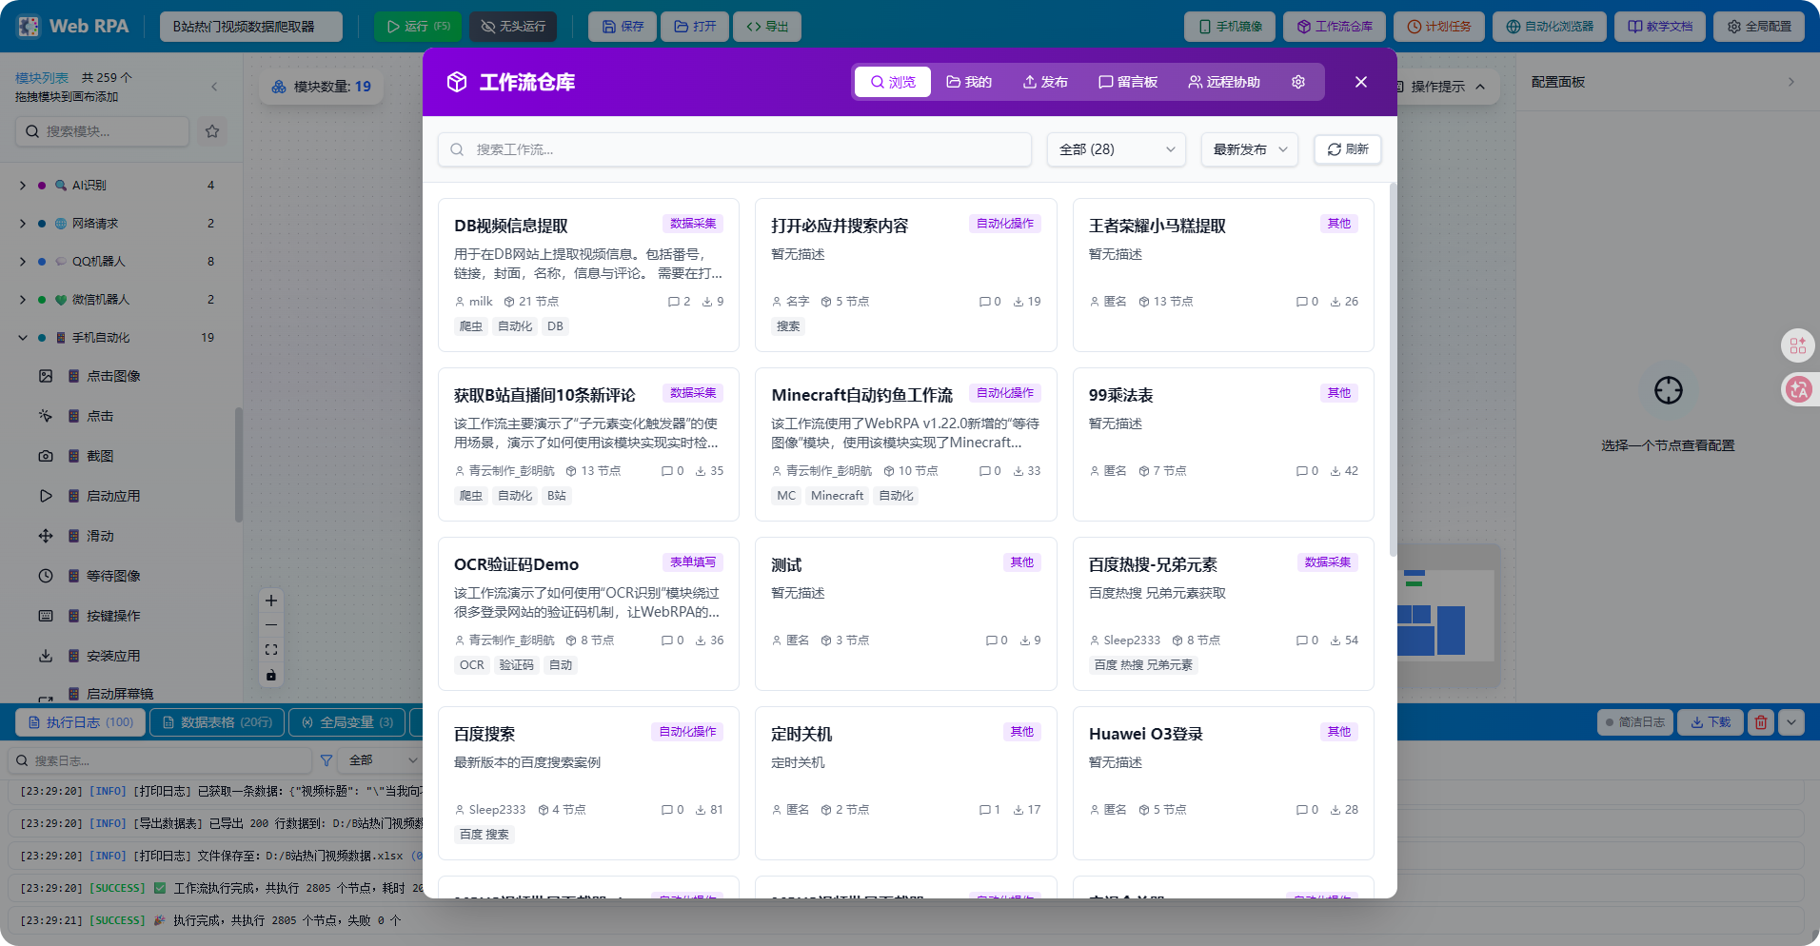Click the workflow repository settings gear

point(1297,82)
